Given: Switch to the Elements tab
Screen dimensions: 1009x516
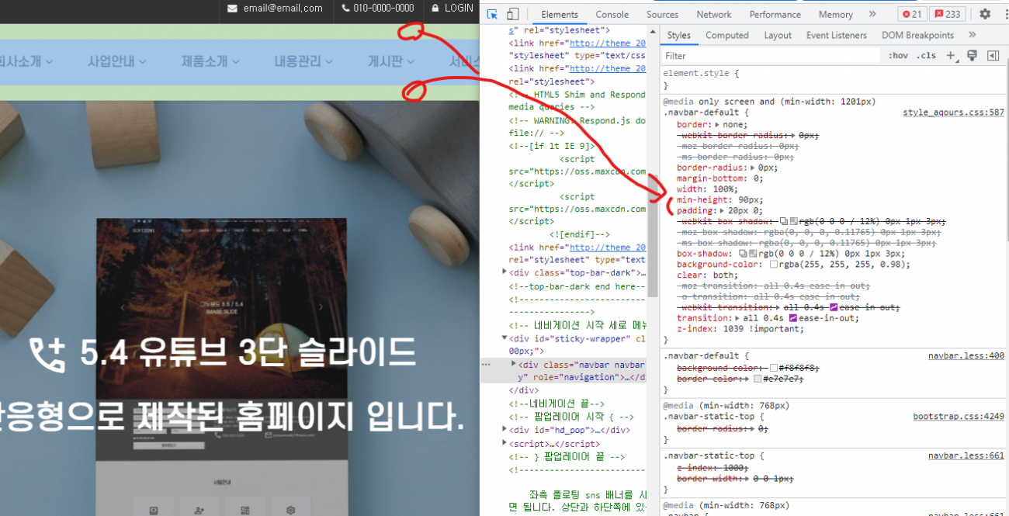Looking at the screenshot, I should 560,14.
